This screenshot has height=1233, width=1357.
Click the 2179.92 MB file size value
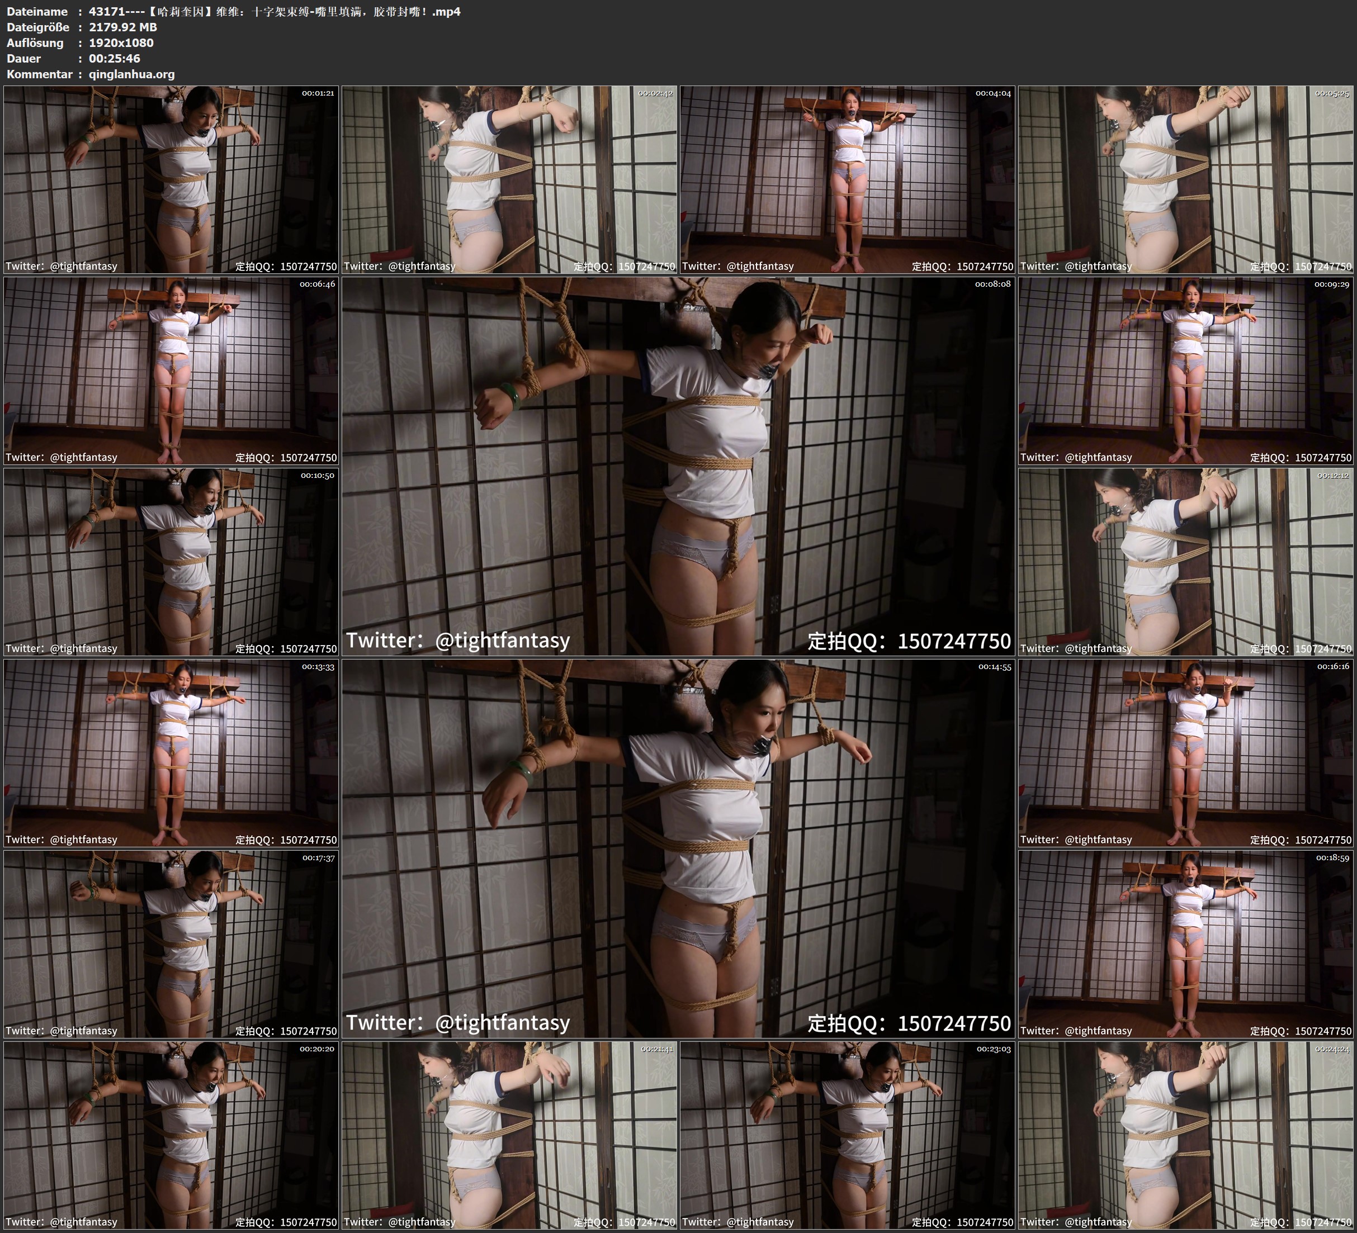tap(123, 27)
